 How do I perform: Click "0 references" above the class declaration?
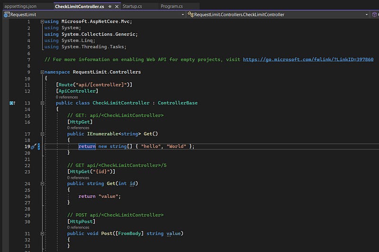pos(67,97)
